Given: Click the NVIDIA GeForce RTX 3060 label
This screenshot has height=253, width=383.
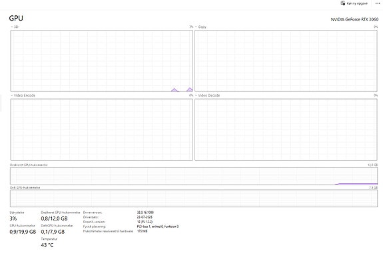Looking at the screenshot, I should click(354, 19).
